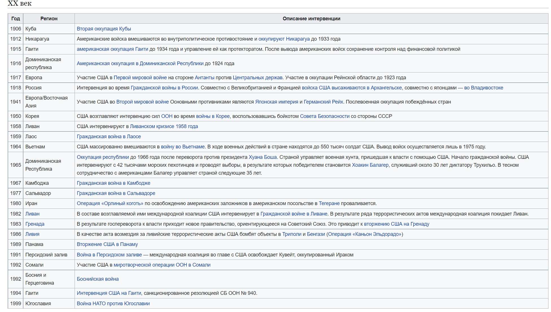Open the Хоакин Балагер link

[x=370, y=165]
